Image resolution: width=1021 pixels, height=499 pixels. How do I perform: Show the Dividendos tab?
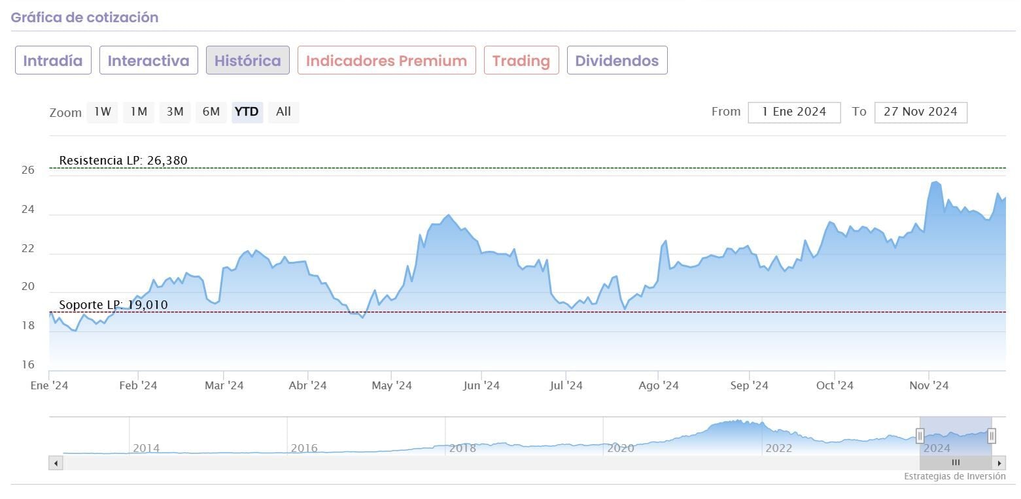click(x=617, y=61)
